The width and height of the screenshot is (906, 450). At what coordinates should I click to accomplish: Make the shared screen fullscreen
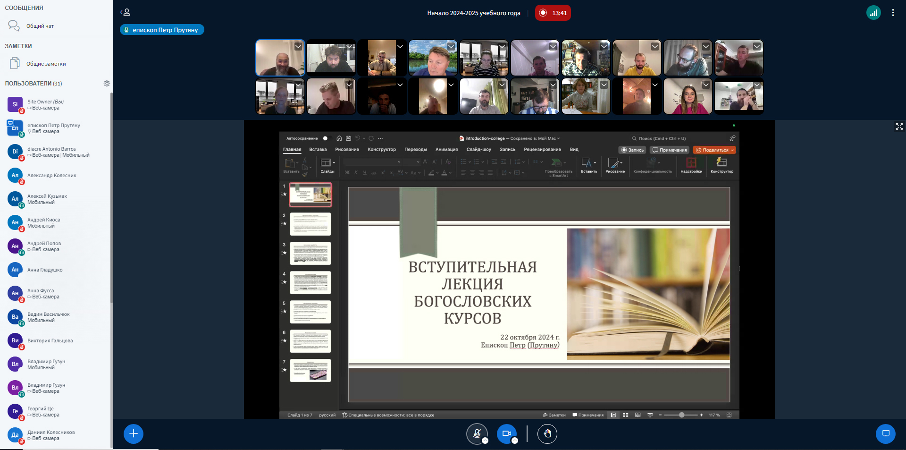[x=899, y=127]
